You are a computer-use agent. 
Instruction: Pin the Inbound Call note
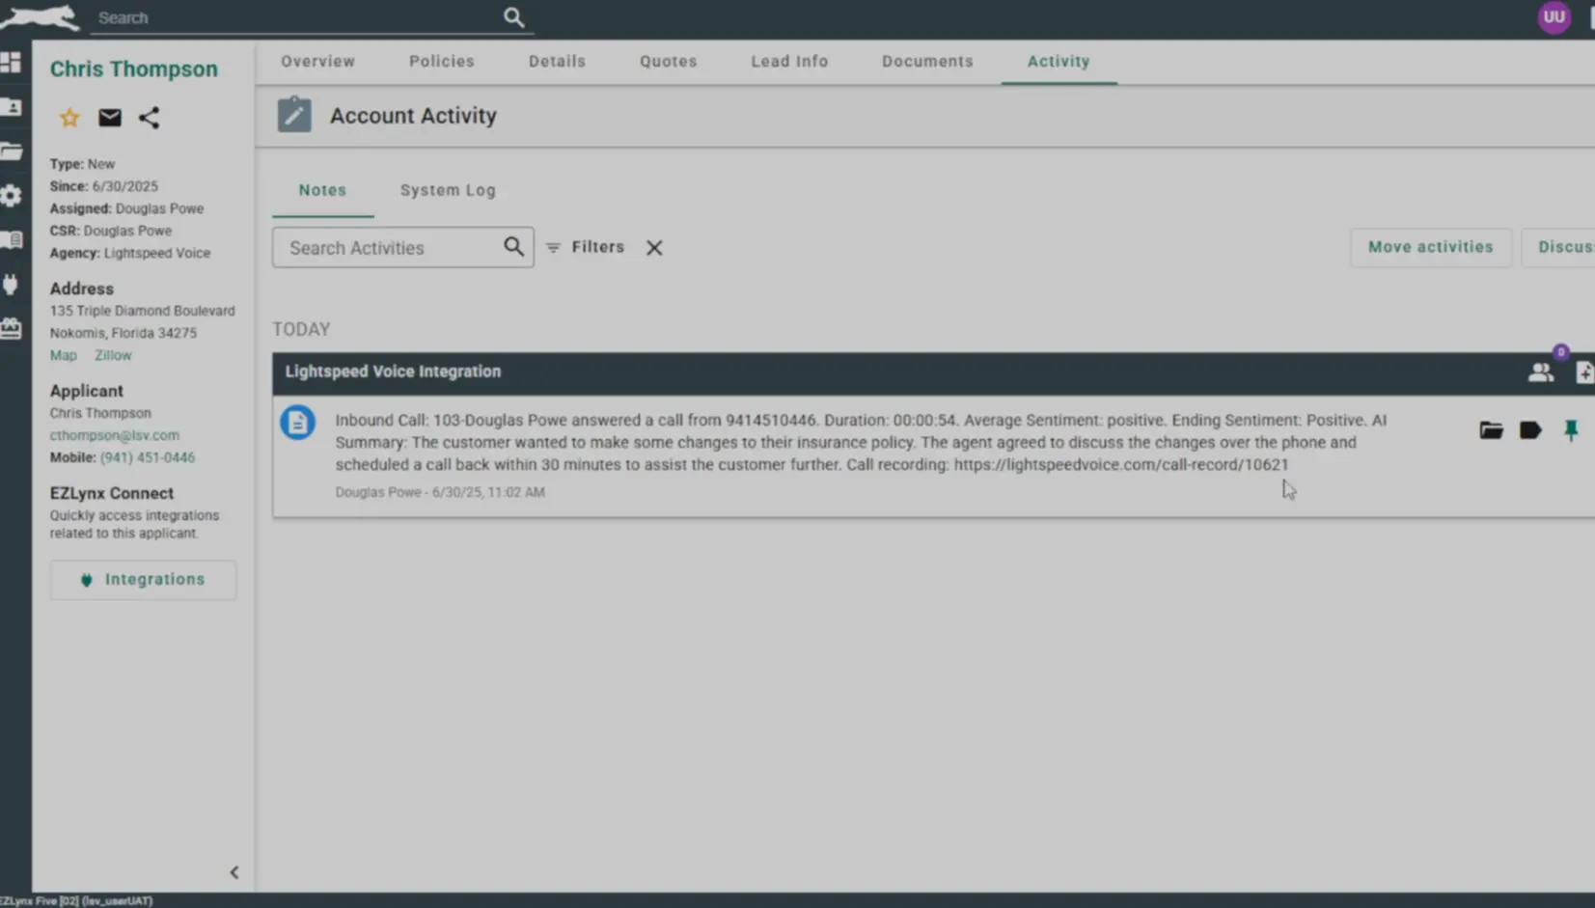pyautogui.click(x=1571, y=430)
